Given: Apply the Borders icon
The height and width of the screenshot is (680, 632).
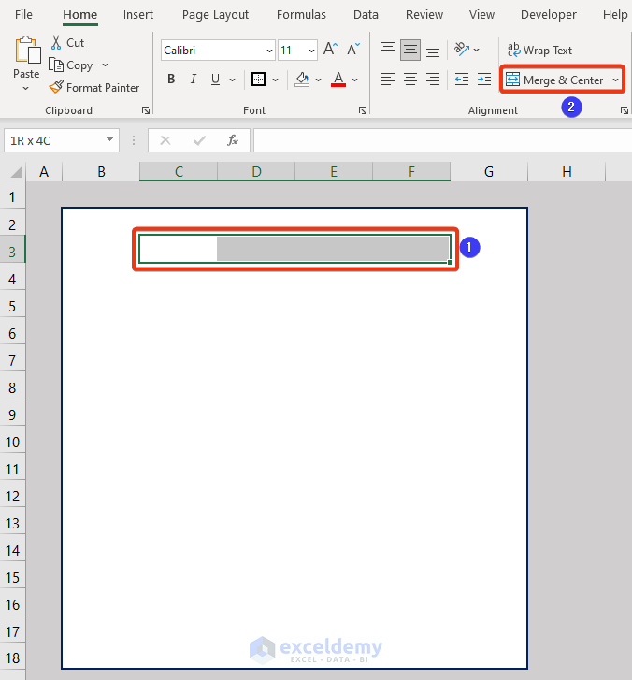Looking at the screenshot, I should pyautogui.click(x=258, y=80).
